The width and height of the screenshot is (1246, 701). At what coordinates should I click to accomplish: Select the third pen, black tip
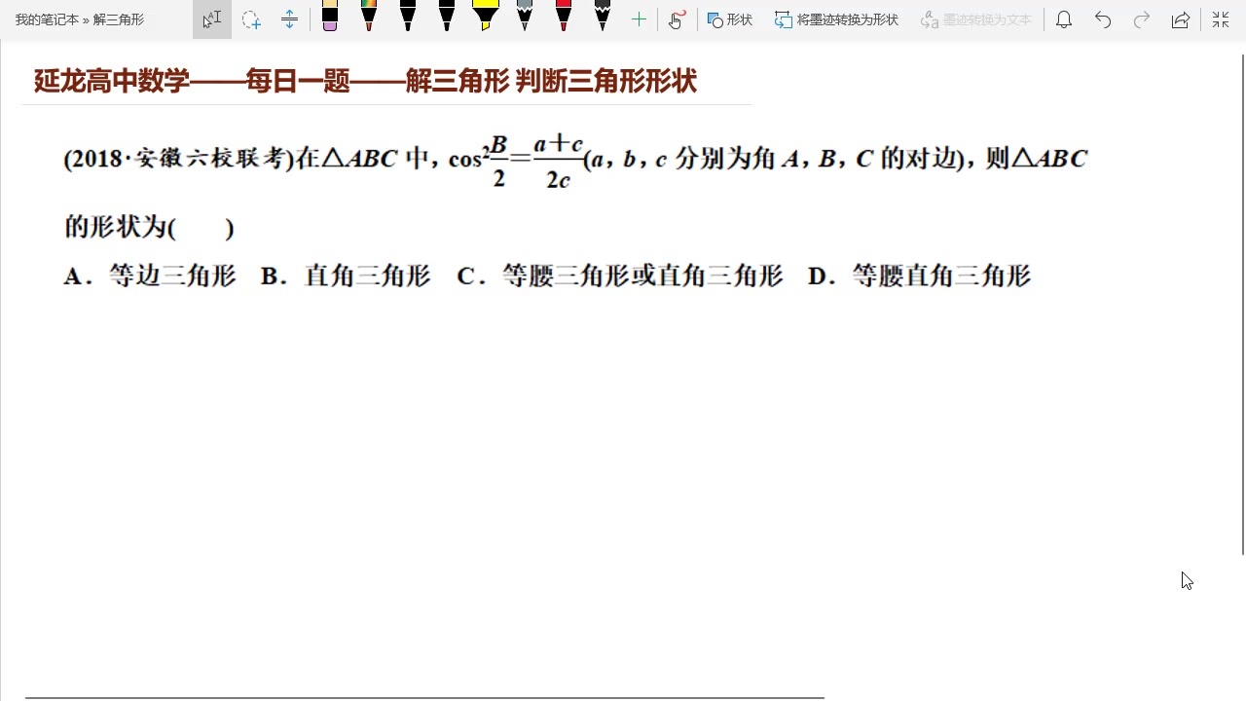pyautogui.click(x=408, y=16)
